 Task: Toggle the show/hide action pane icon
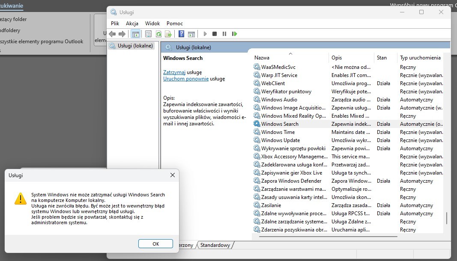click(191, 34)
